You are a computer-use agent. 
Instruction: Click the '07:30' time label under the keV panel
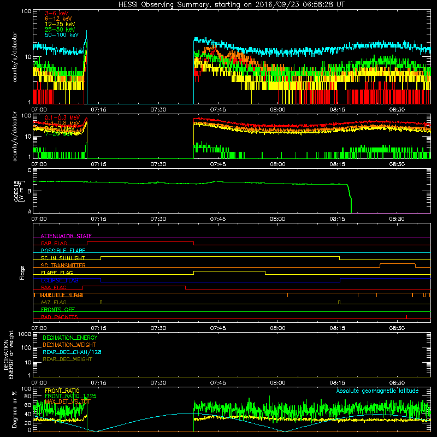(x=158, y=110)
